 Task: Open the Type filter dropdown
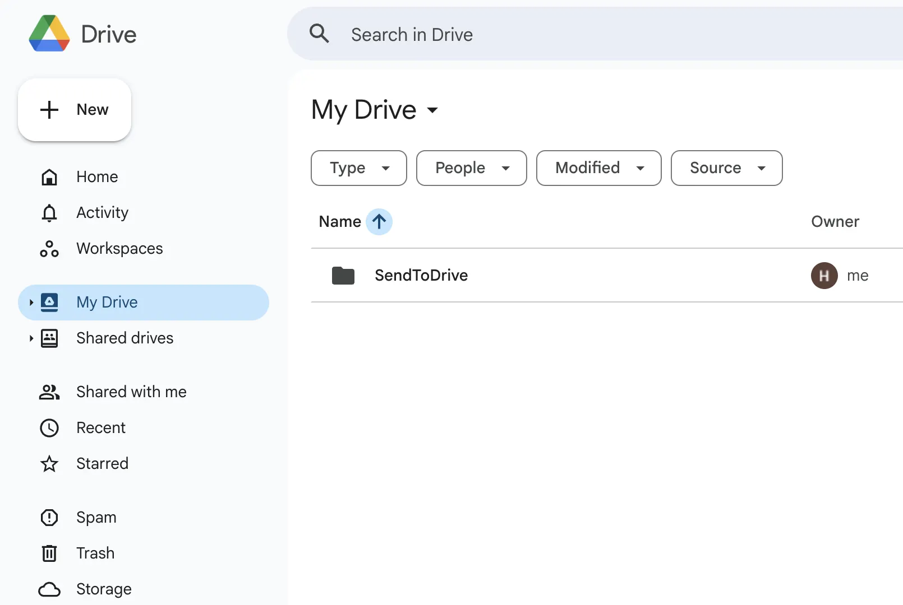[358, 168]
